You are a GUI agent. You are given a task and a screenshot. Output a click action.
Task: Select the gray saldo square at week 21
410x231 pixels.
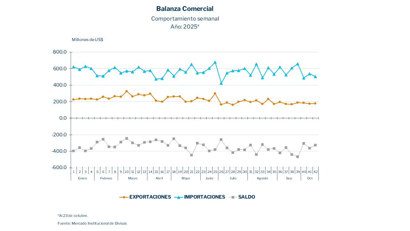point(192,155)
